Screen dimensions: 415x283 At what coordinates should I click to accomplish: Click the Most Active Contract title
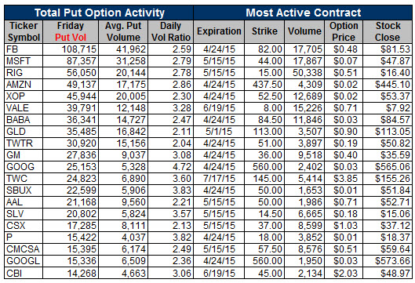pos(304,13)
